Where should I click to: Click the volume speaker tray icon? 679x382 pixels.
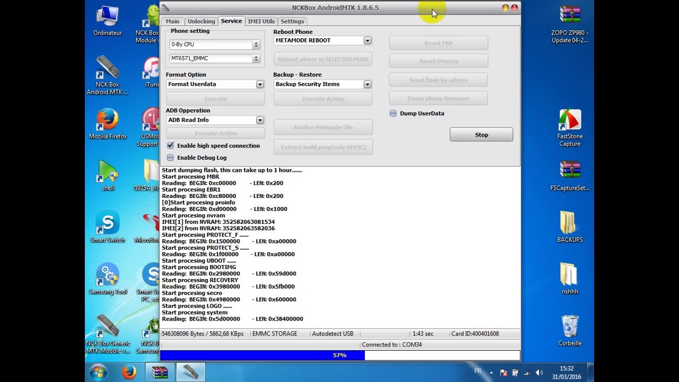(539, 373)
